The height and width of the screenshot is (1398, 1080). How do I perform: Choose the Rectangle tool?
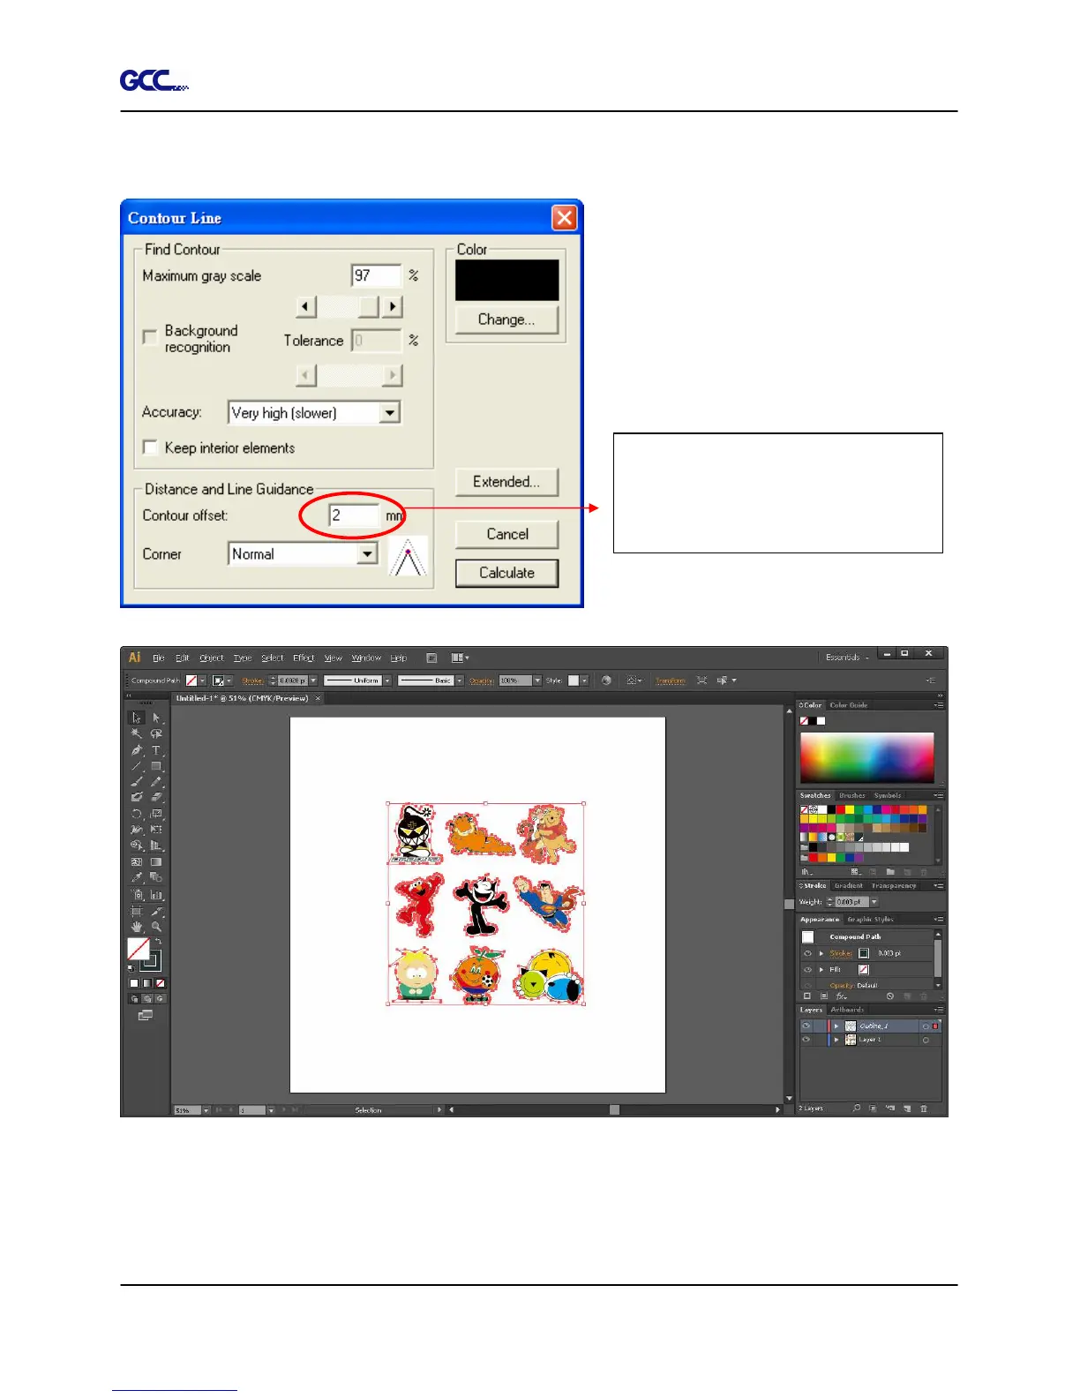click(156, 766)
